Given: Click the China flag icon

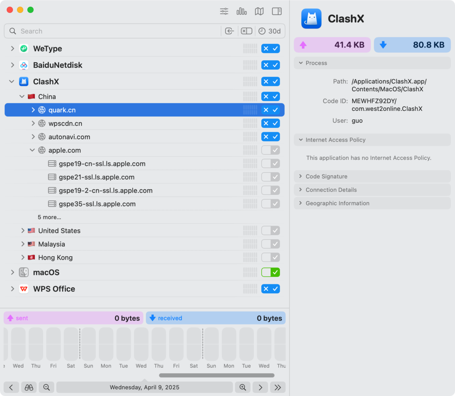Looking at the screenshot, I should click(x=31, y=97).
